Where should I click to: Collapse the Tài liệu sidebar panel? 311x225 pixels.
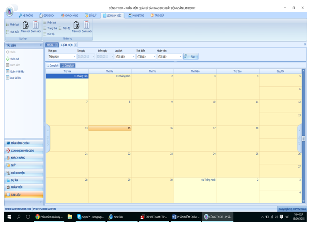[x=41, y=45]
